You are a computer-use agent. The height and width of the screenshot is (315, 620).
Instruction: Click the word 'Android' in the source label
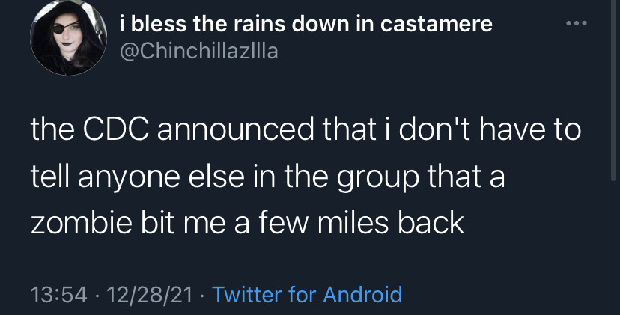point(362,295)
